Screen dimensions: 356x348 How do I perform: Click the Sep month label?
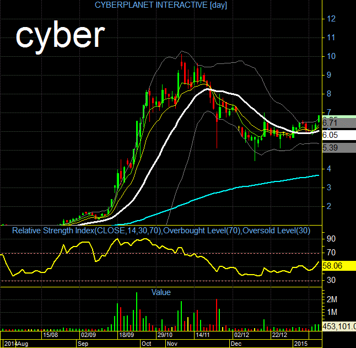[83, 344]
